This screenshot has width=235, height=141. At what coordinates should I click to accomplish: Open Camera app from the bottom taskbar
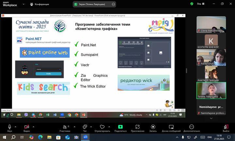(x=76, y=137)
